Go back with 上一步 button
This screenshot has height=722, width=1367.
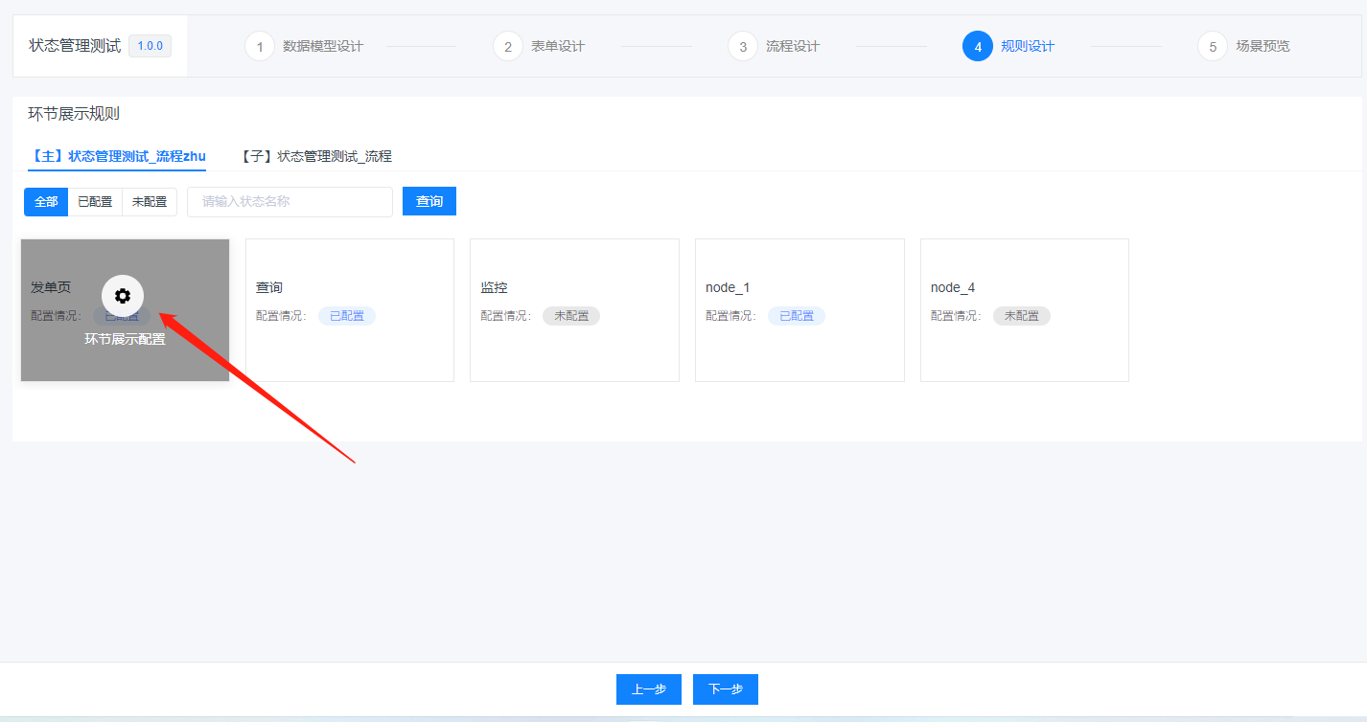649,689
